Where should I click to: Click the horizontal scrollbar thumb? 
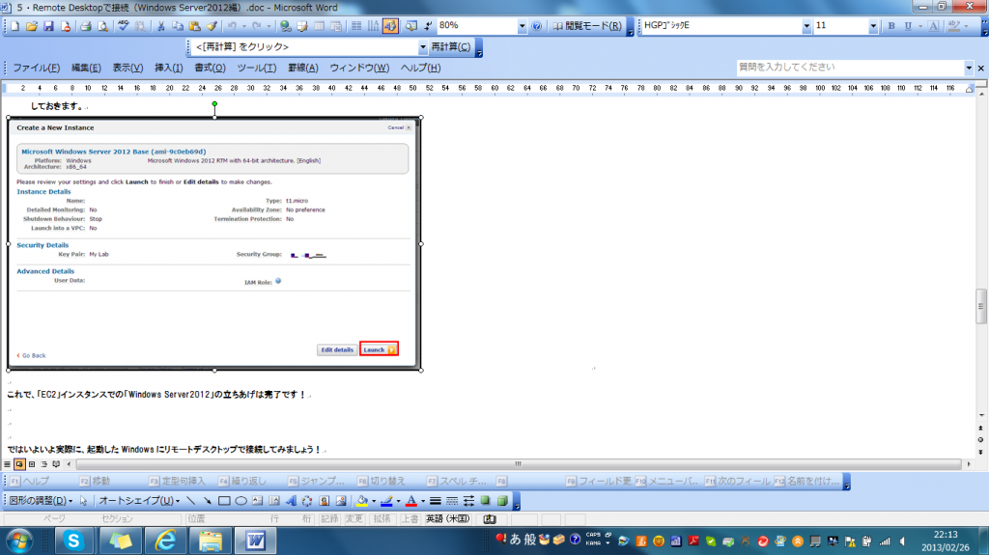tap(518, 464)
